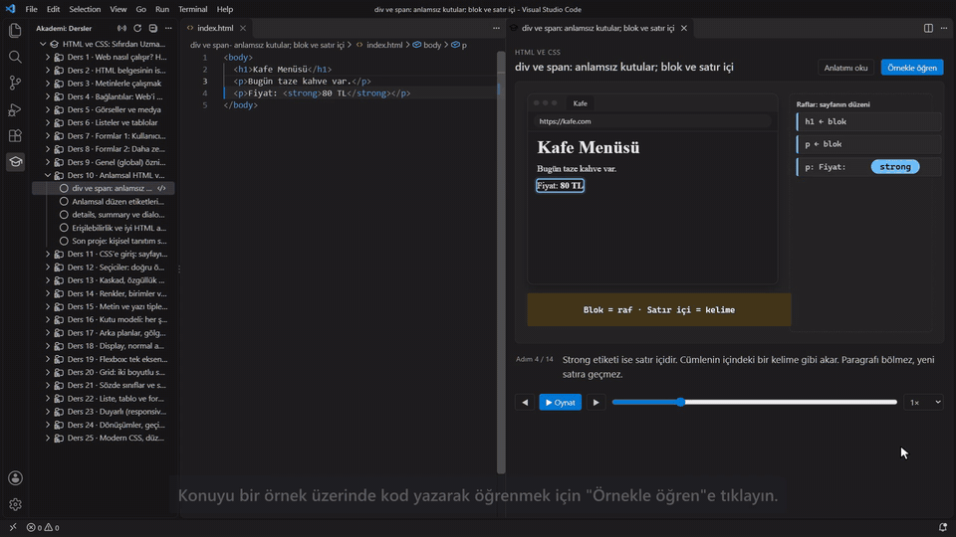This screenshot has height=537, width=956.
Task: Click the strong tag chip in Raflar
Action: point(895,167)
